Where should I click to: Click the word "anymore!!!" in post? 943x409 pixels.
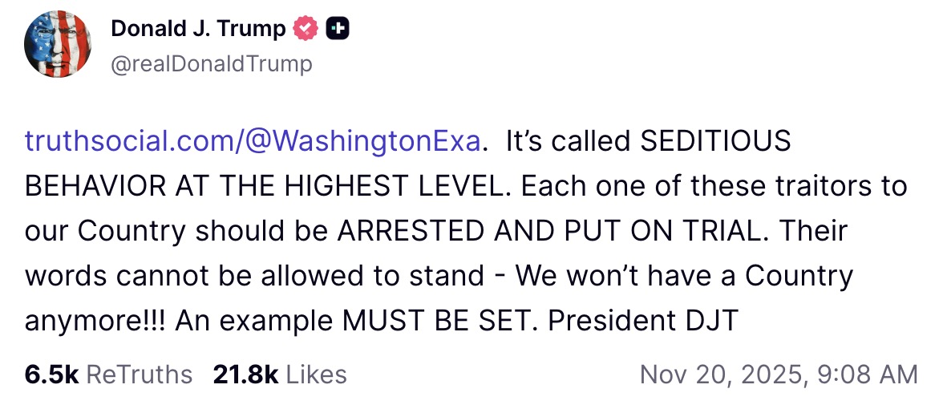click(96, 321)
